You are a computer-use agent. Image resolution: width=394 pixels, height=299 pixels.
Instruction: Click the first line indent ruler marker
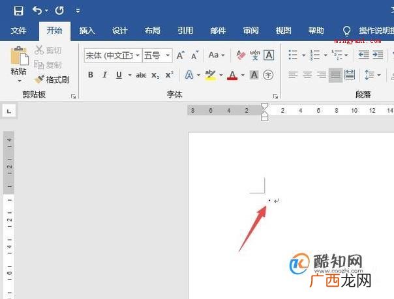tap(264, 106)
